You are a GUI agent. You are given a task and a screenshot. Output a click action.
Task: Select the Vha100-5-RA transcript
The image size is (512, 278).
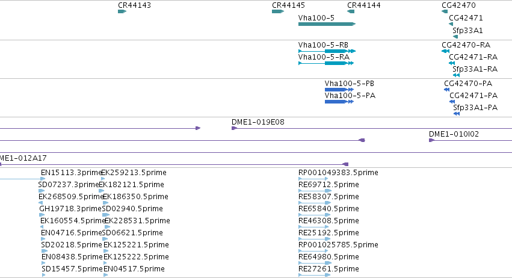point(326,63)
